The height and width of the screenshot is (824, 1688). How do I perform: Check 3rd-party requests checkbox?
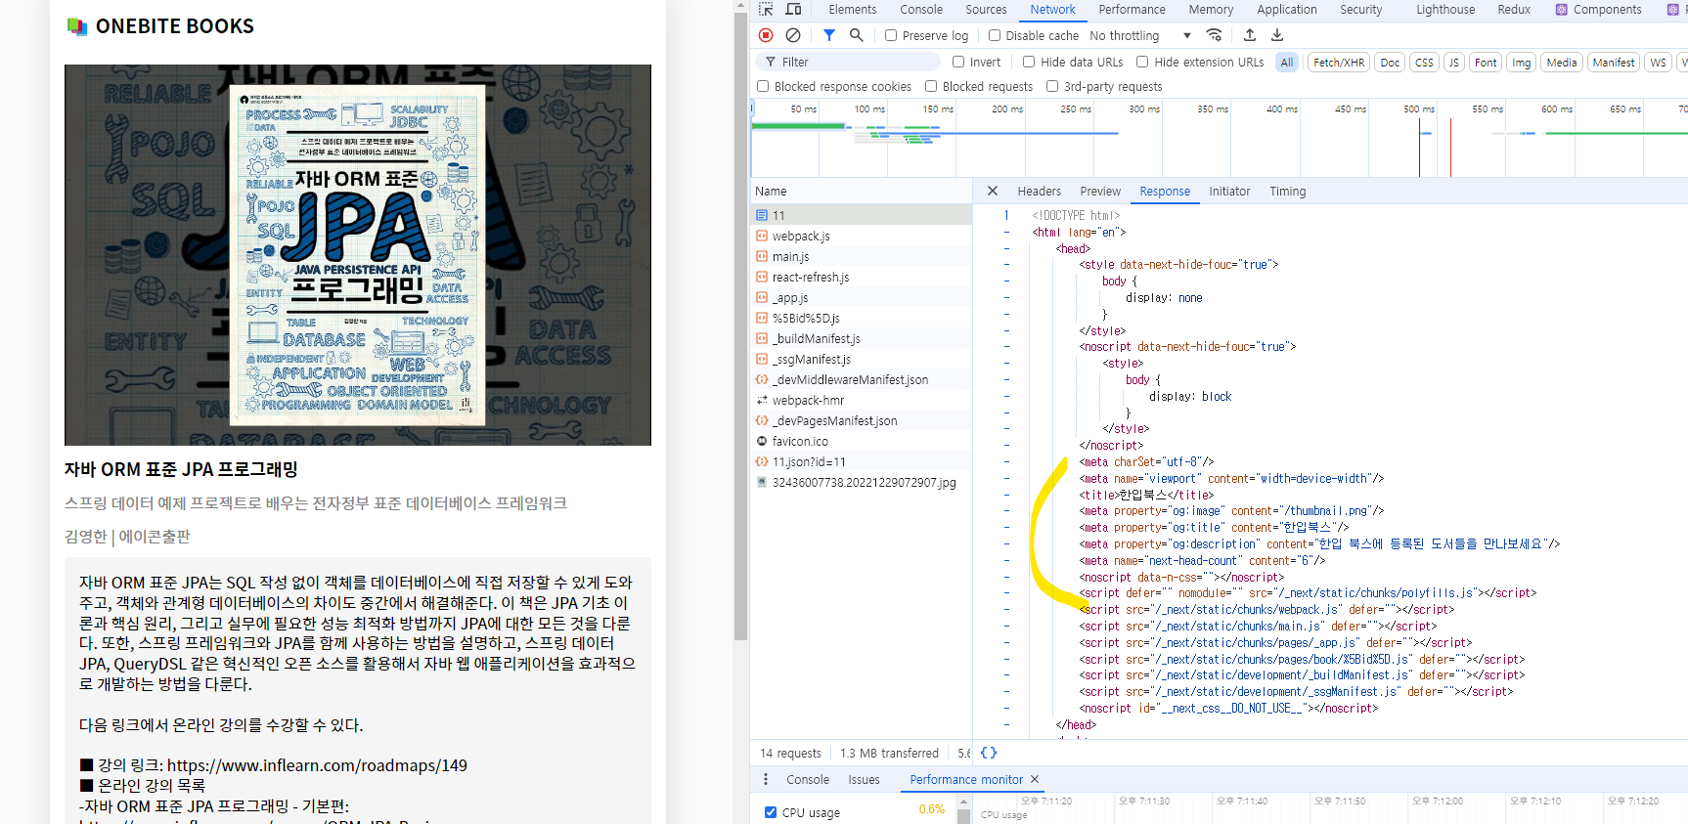[x=1052, y=86]
